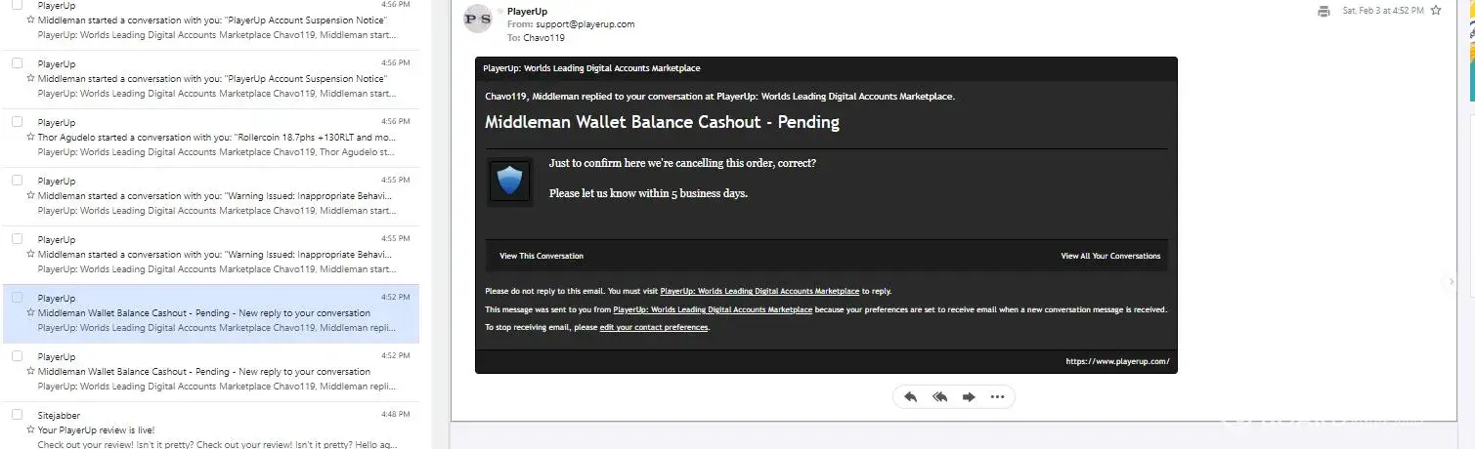
Task: Go to "View All Your Conversations"
Action: [x=1110, y=256]
